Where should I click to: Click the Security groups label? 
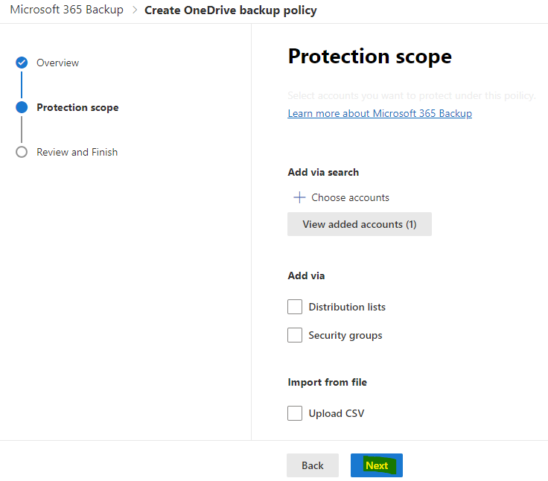pyautogui.click(x=345, y=336)
